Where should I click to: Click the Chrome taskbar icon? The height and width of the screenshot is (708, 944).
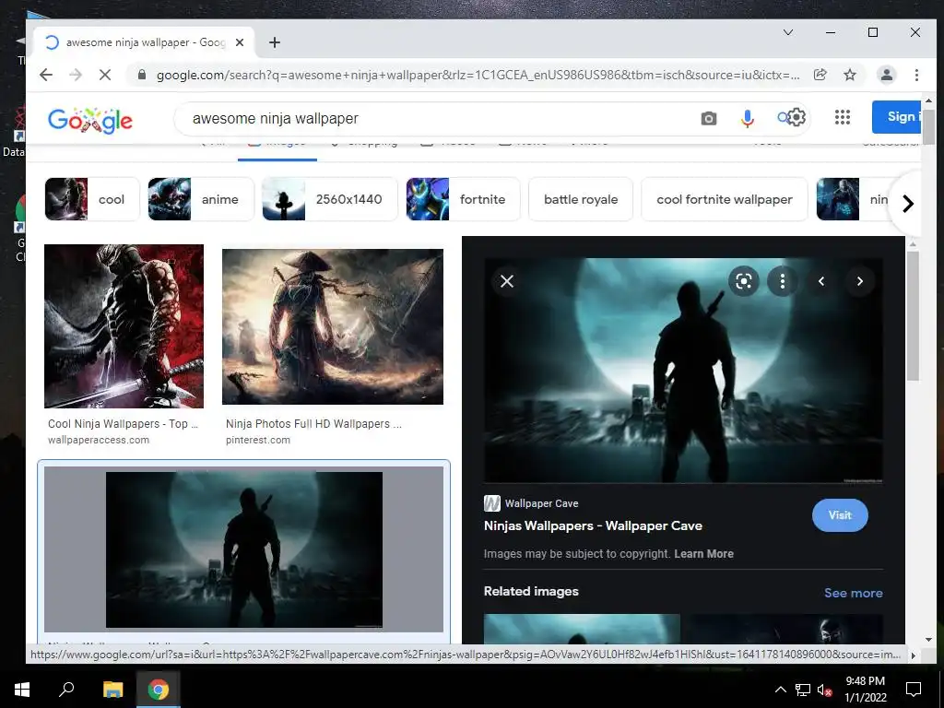(x=159, y=689)
